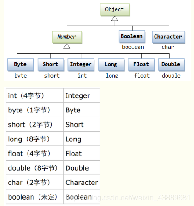Select table cell 'double（8字节）'

35,167
